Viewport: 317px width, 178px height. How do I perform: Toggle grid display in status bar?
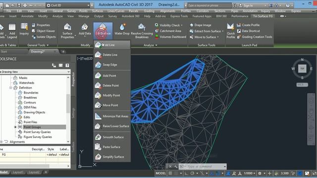point(170,173)
